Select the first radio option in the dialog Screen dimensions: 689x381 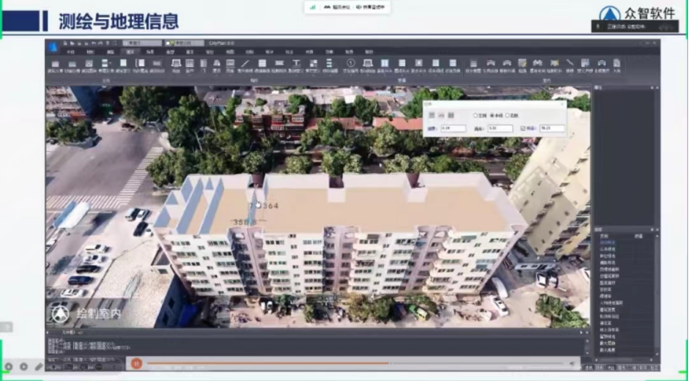pos(476,115)
